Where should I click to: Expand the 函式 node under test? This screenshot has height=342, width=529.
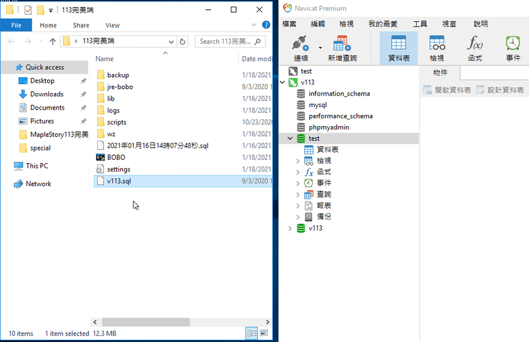(298, 172)
